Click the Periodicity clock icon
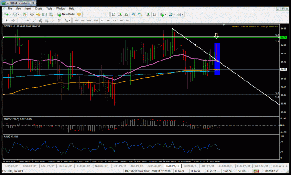This screenshot has height=175, width=291. point(170,14)
